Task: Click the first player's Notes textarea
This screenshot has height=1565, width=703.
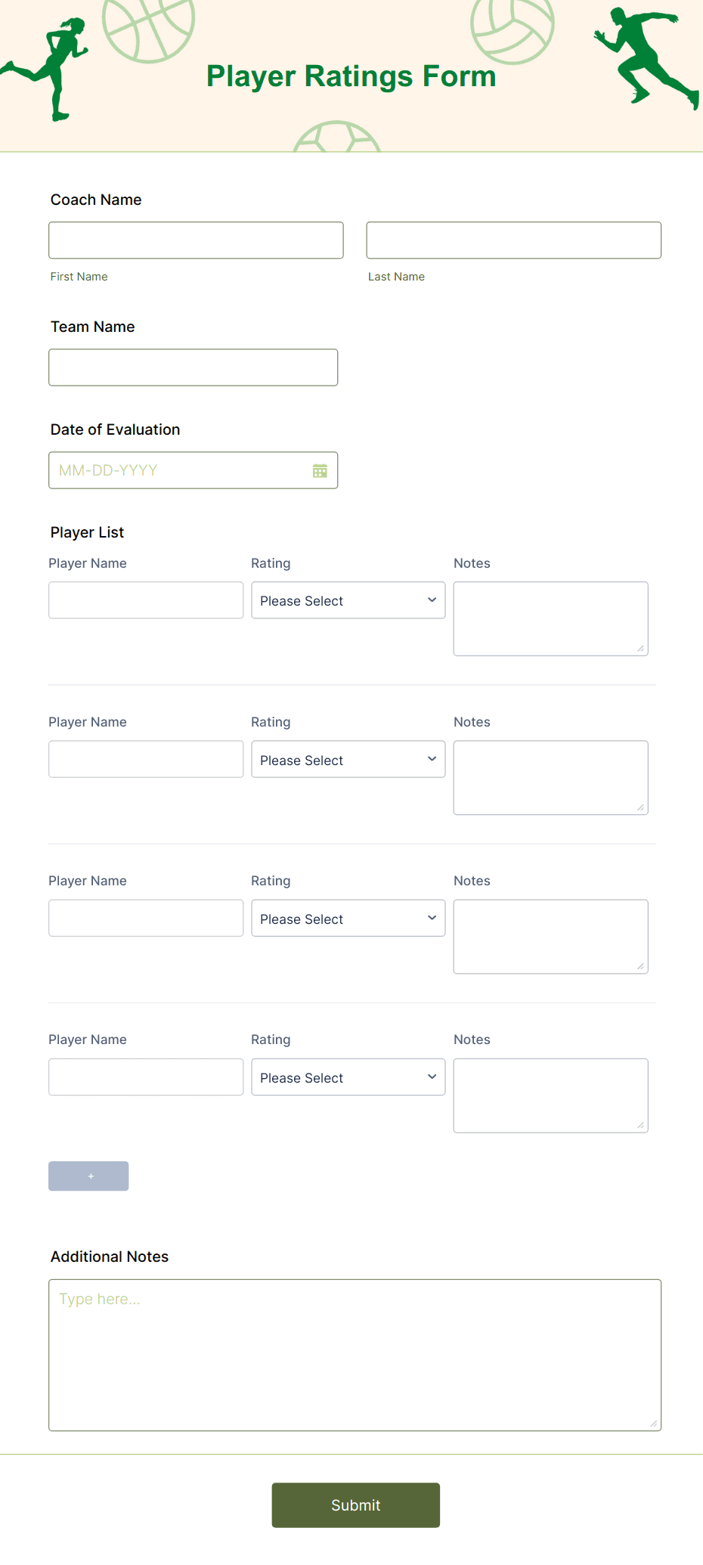Action: [x=550, y=618]
